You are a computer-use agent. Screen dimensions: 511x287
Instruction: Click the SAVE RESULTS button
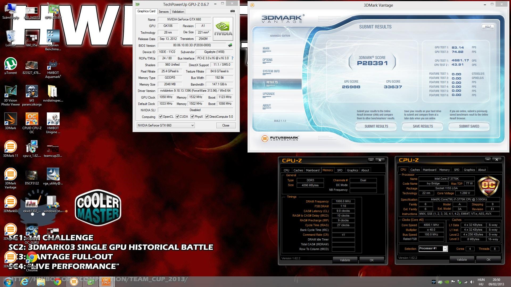tap(423, 126)
